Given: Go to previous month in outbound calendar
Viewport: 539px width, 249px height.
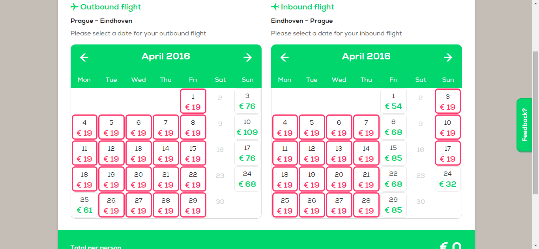Looking at the screenshot, I should 84,57.
